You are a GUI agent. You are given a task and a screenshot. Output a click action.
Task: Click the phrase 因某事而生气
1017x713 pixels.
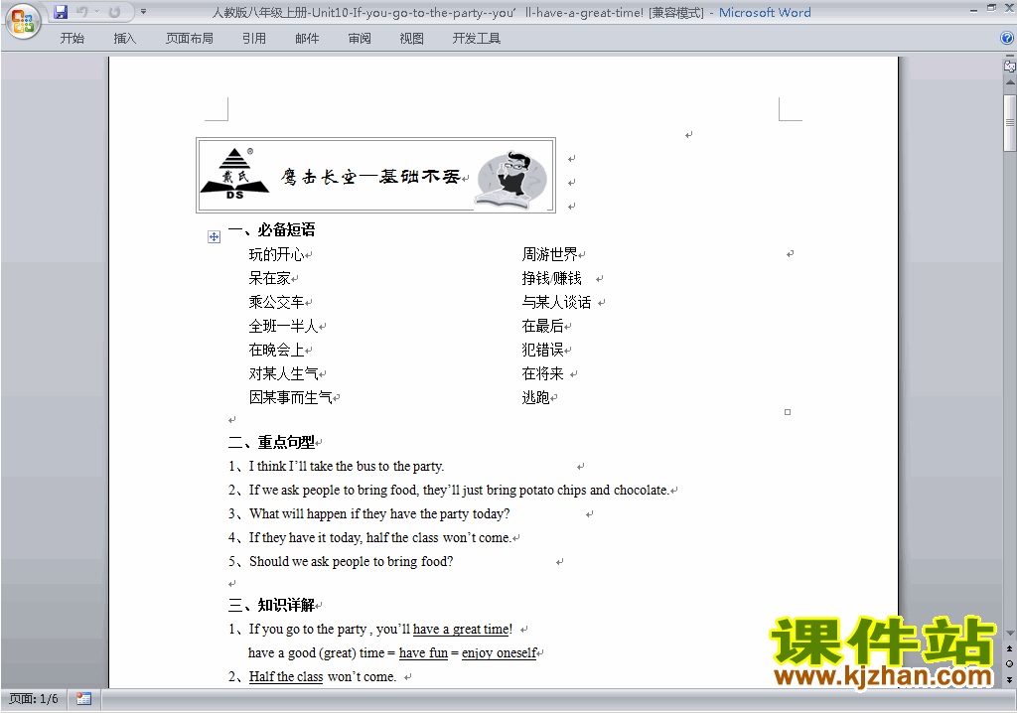(x=291, y=397)
